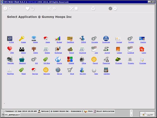The width and height of the screenshot is (157, 118).
Task: Click the Livestock link
Action: pyautogui.click(x=131, y=53)
